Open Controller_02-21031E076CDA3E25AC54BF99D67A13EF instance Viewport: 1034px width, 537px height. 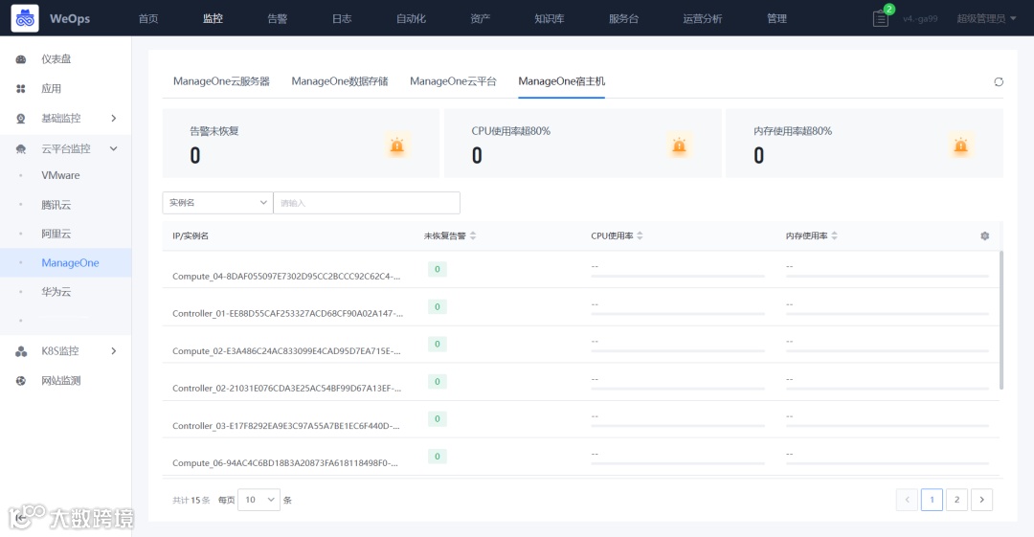pyautogui.click(x=287, y=388)
